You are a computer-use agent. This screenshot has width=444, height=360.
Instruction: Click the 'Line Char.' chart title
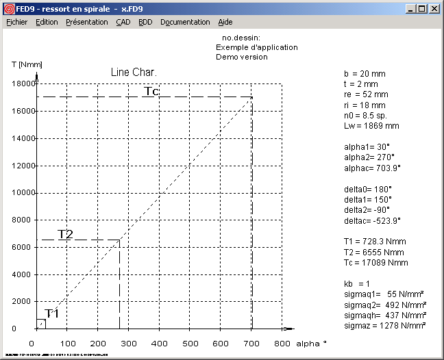pos(134,72)
